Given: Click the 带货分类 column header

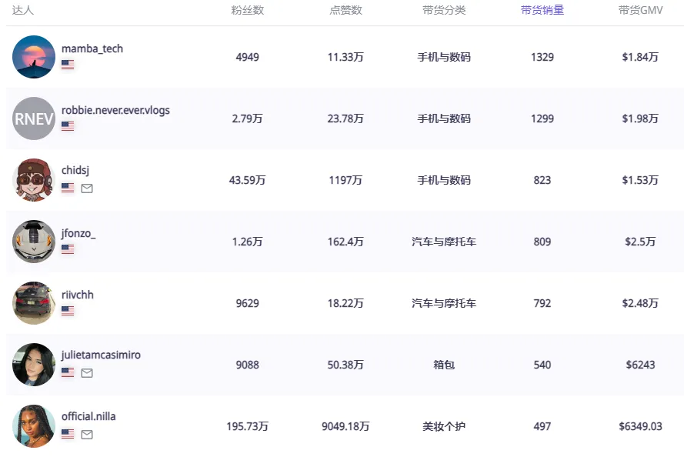Looking at the screenshot, I should (444, 11).
